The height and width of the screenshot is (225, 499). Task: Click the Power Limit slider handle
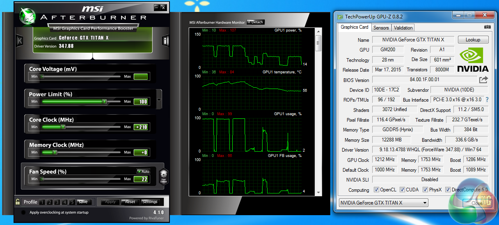[x=104, y=101]
